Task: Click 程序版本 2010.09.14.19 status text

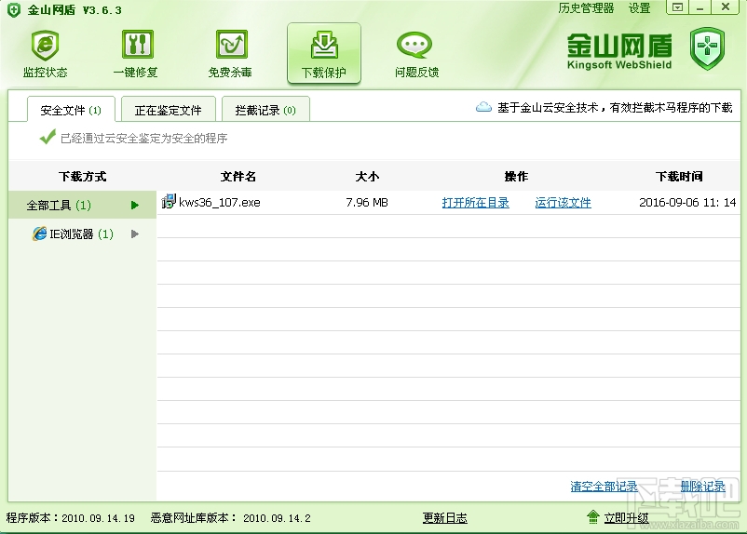Action: [x=71, y=518]
